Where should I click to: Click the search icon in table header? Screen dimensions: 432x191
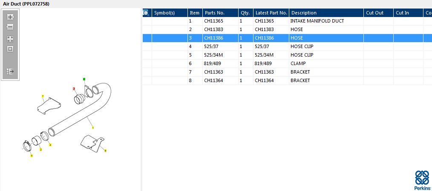(x=146, y=13)
